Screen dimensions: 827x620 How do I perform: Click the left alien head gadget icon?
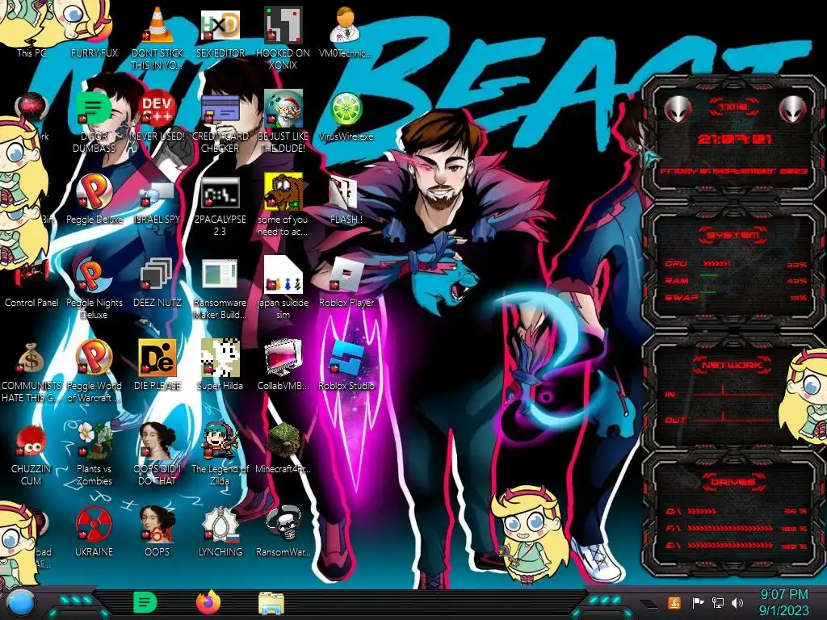pyautogui.click(x=678, y=109)
